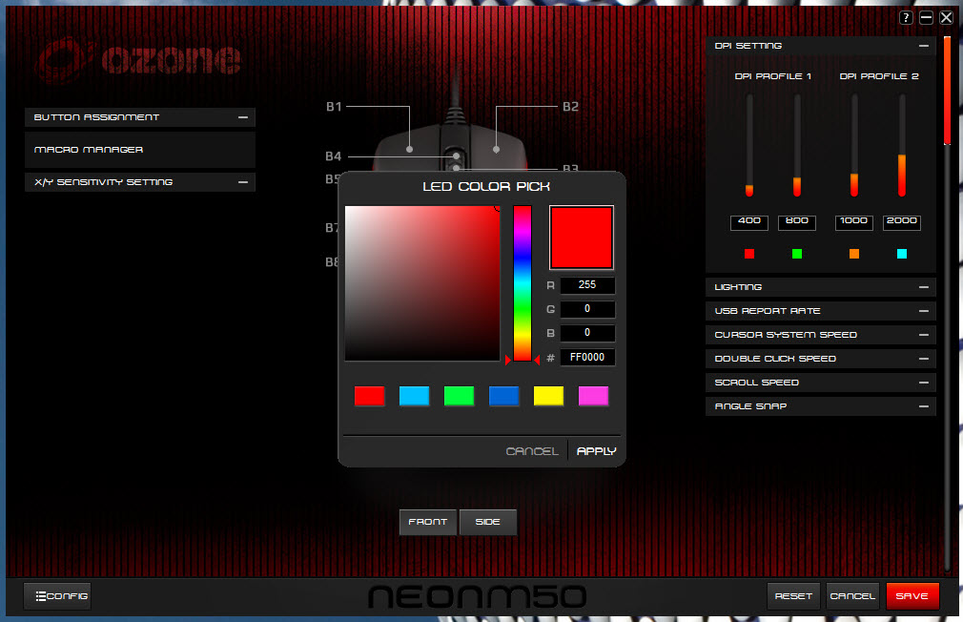Open the Macro Manager panel
Viewport: 963px width, 622px height.
[140, 150]
